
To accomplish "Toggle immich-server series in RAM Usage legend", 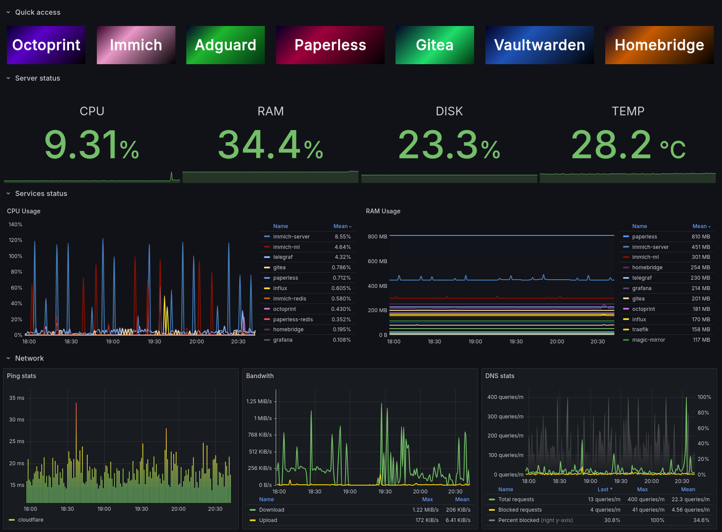I will (650, 247).
